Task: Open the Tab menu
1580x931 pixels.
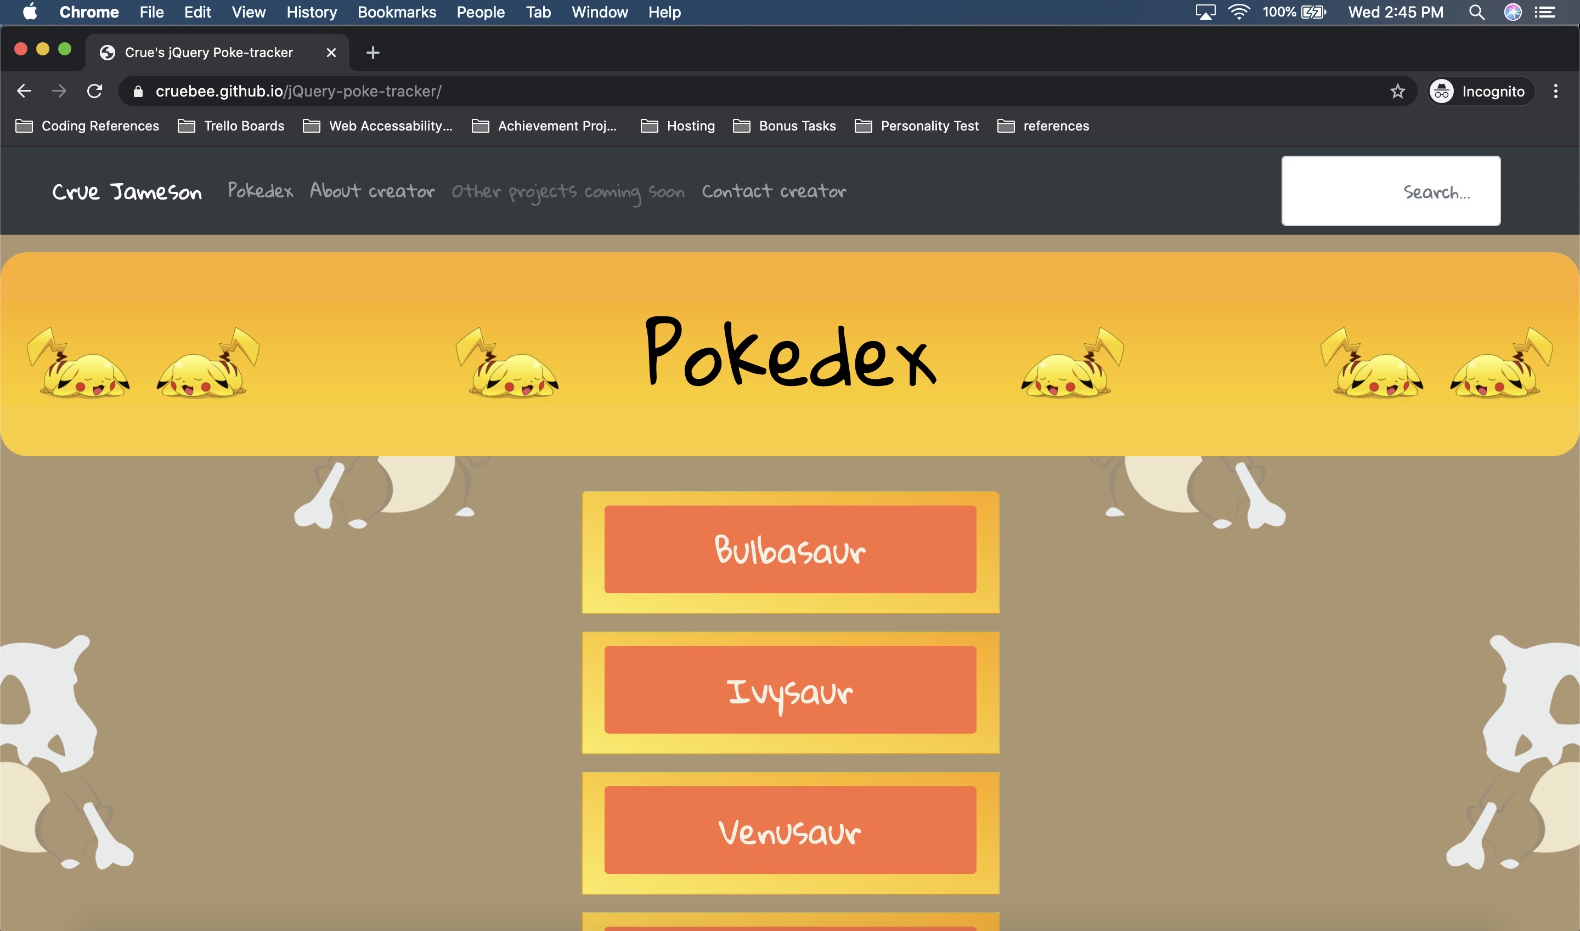Action: 538,12
